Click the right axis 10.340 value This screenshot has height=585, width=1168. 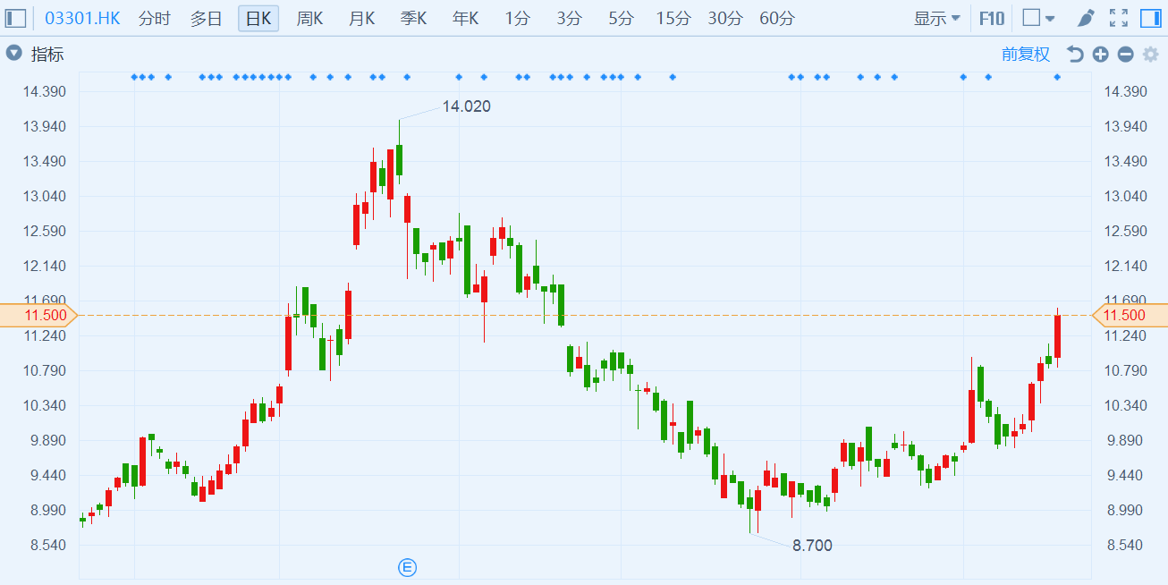(1125, 405)
